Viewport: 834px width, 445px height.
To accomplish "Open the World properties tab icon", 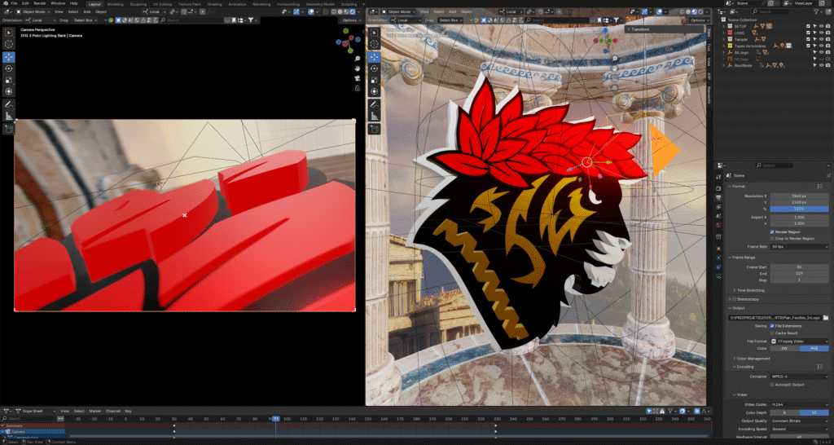I will pos(718,225).
